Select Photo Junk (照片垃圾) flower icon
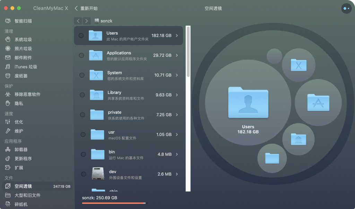The width and height of the screenshot is (355, 209). (x=8, y=48)
